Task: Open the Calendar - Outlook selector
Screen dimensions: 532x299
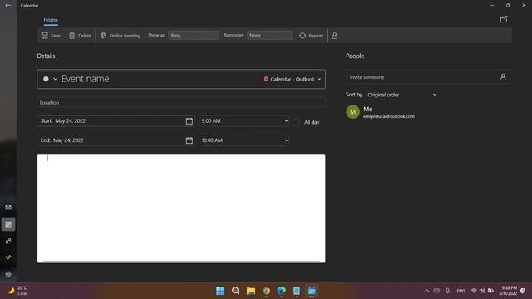Action: [292, 80]
